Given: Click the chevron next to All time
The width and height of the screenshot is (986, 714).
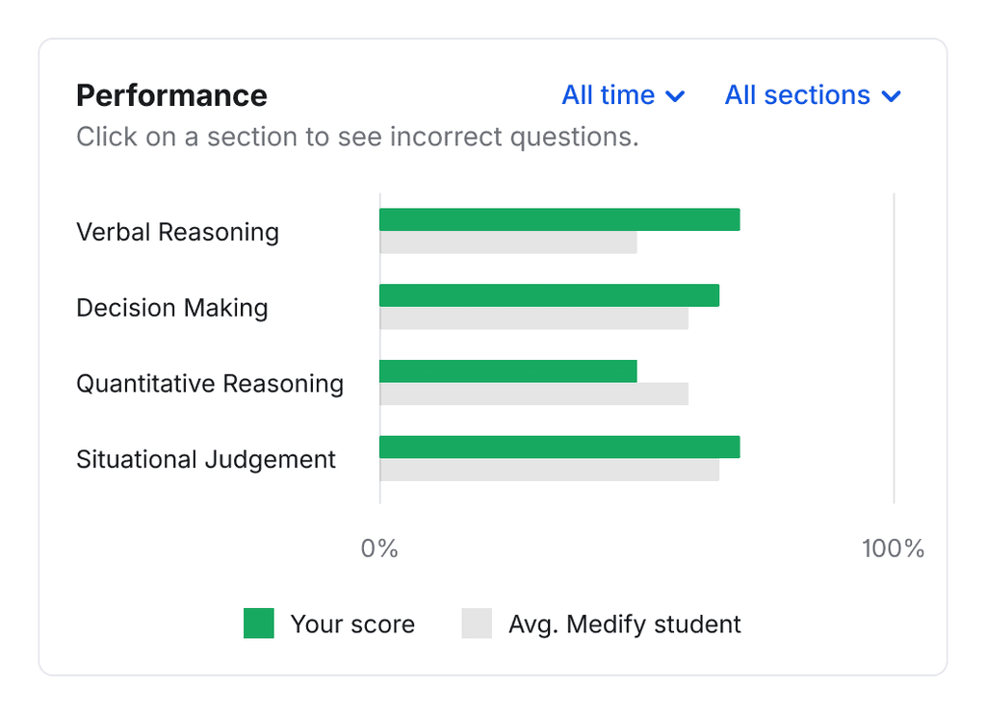Looking at the screenshot, I should 676,96.
